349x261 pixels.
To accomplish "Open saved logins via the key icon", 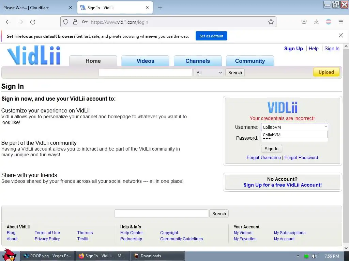I will tap(85, 22).
